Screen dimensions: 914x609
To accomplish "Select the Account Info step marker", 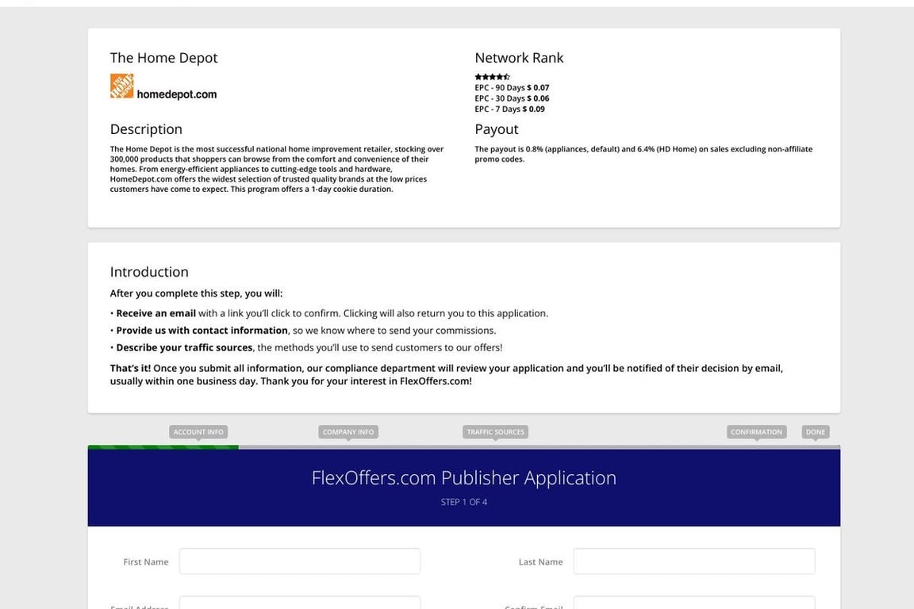I will click(198, 432).
